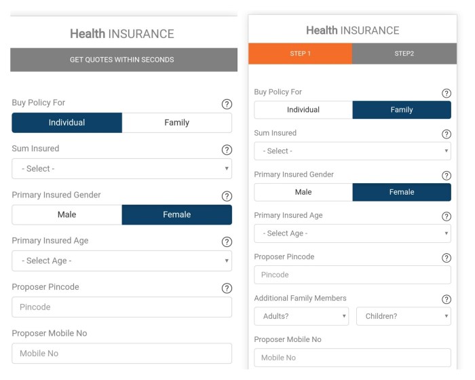The width and height of the screenshot is (475, 380).
Task: Expand the Adults? dropdown
Action: [301, 316]
